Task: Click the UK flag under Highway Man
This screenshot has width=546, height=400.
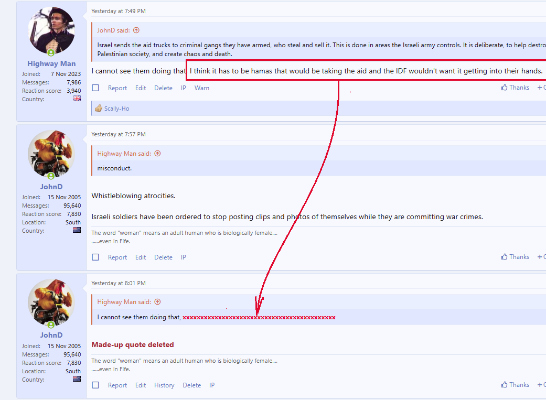Action: 77,99
